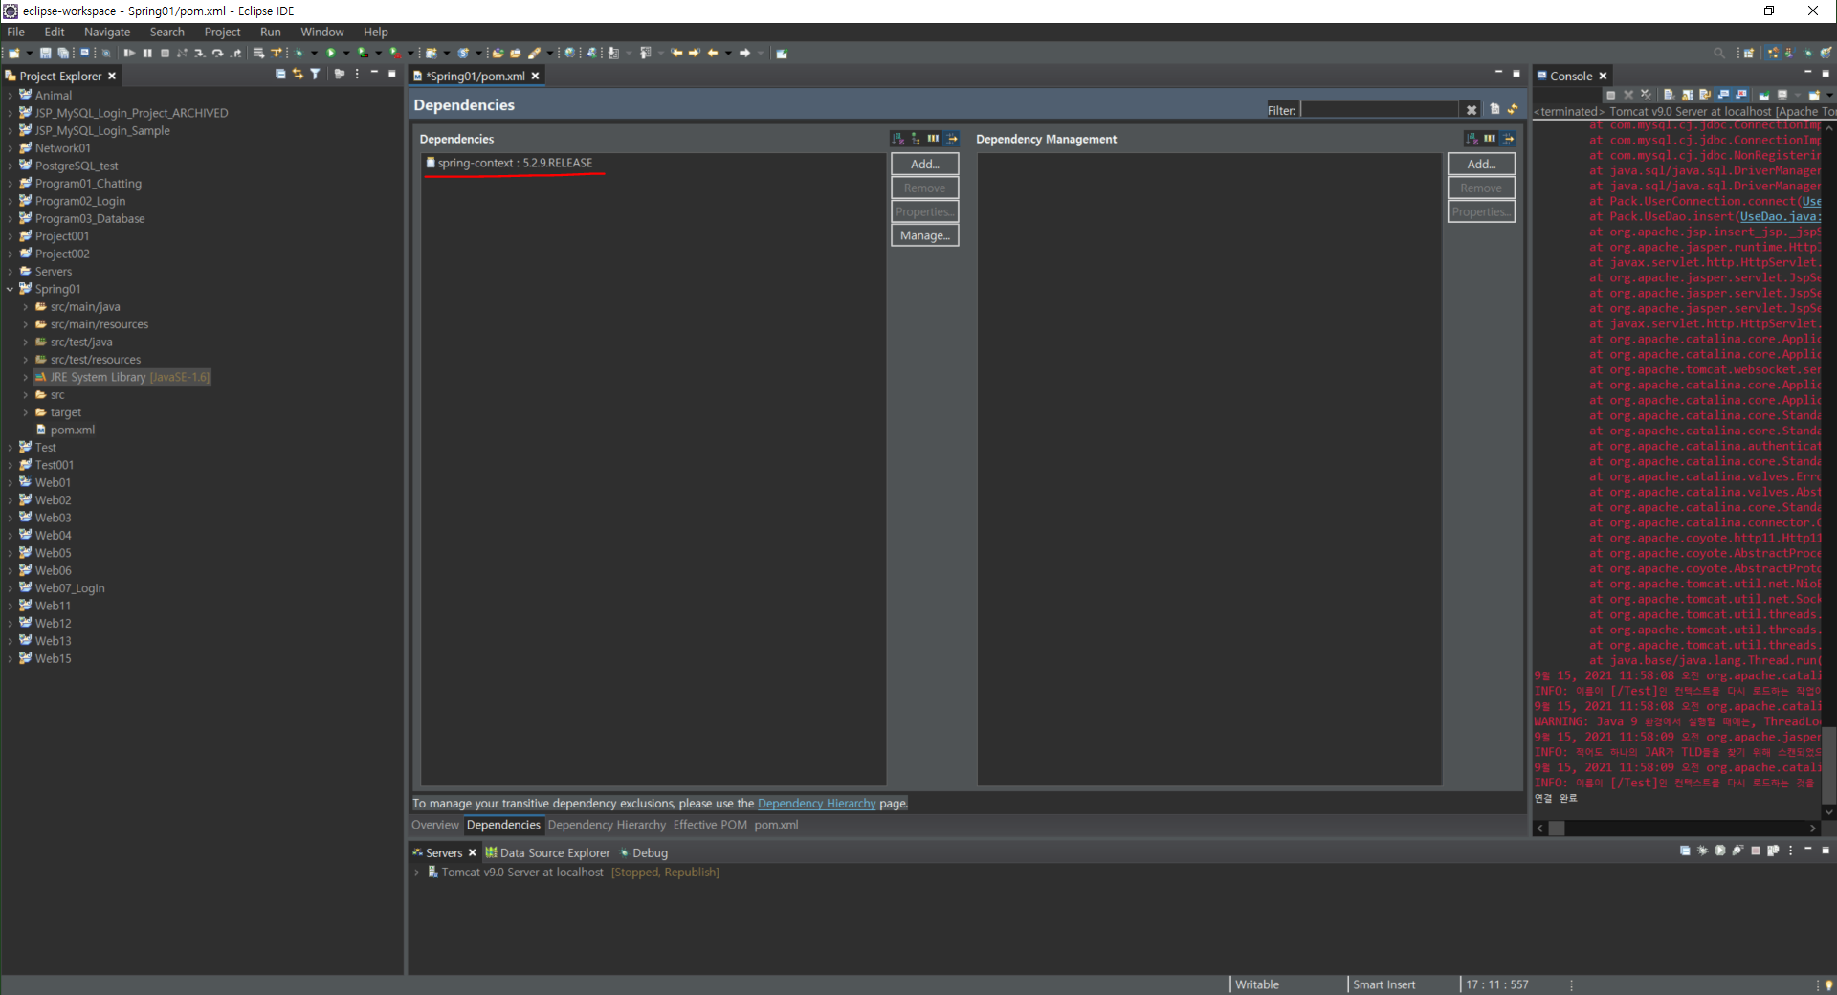Toggle sort icon in Dependency Management section

(x=1472, y=139)
